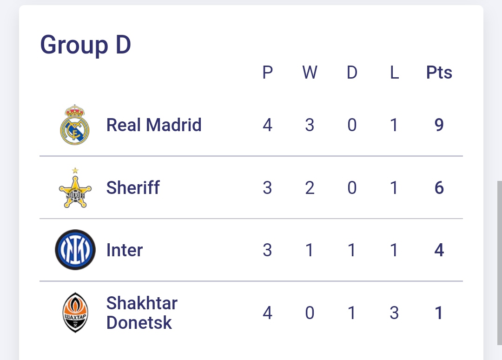Click the L (losses) column header
The height and width of the screenshot is (360, 502).
[394, 73]
